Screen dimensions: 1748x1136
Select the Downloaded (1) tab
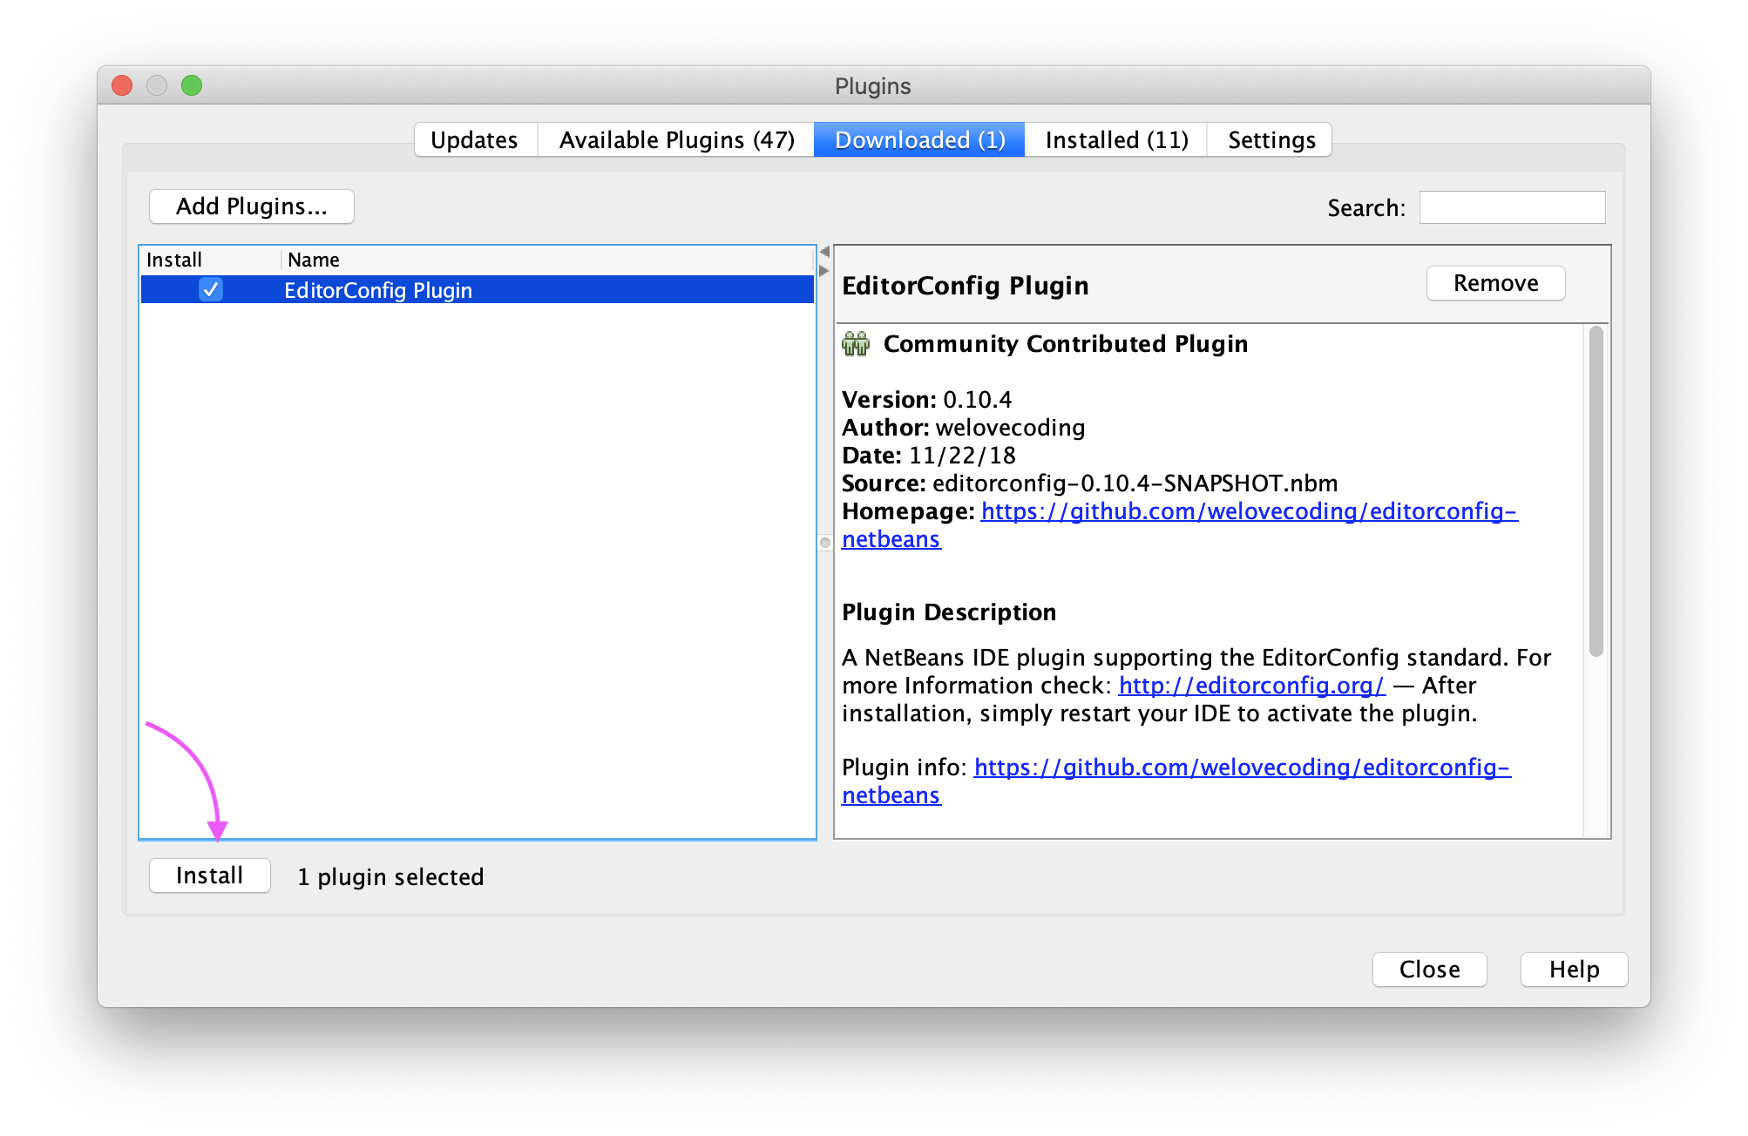click(x=919, y=140)
